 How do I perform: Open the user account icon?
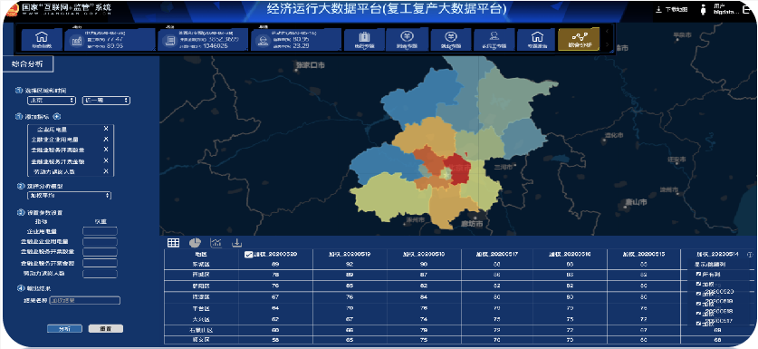click(704, 10)
